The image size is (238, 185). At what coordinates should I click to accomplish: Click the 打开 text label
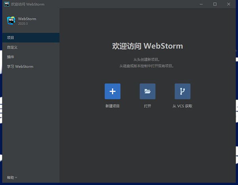coord(148,106)
